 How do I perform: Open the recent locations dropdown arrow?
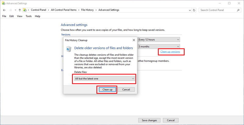point(15,10)
